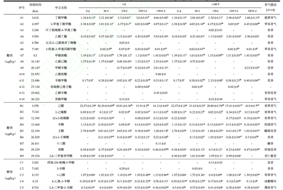This screenshot has height=190, width=283.
Task: Click row label 'A12'
Action: coord(21,87)
